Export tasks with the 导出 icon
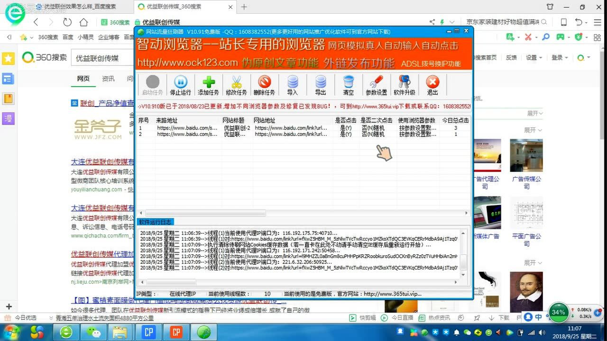This screenshot has height=341, width=607. coord(321,85)
